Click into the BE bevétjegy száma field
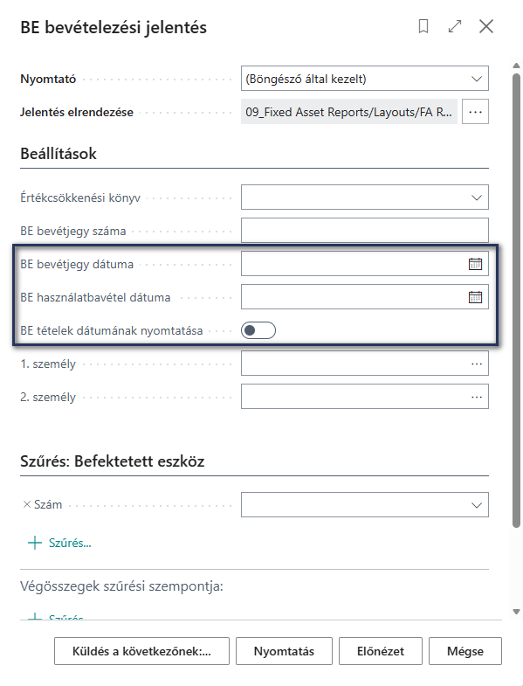This screenshot has height=686, width=523. (365, 231)
